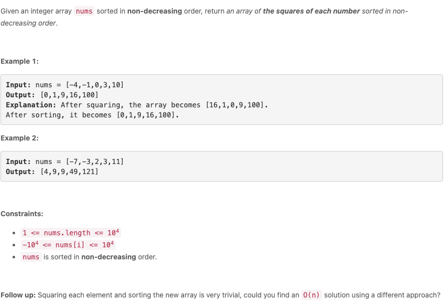Click the nums[i] range constraint
The image size is (447, 306).
(68, 245)
